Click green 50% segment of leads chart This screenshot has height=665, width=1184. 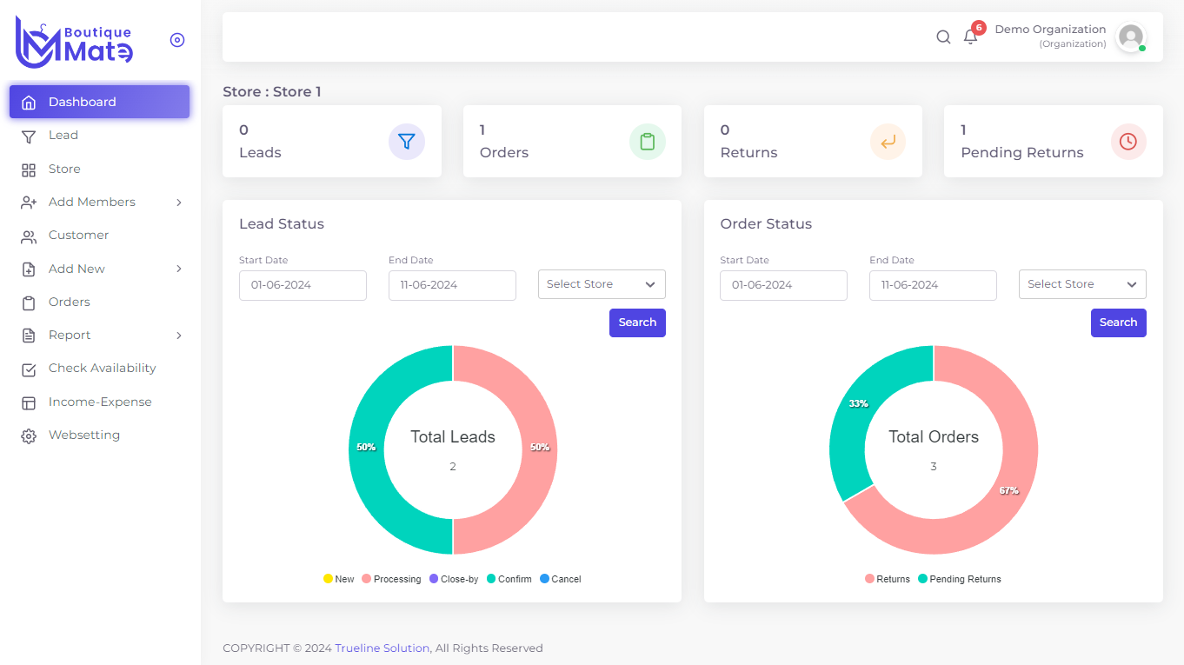click(366, 450)
